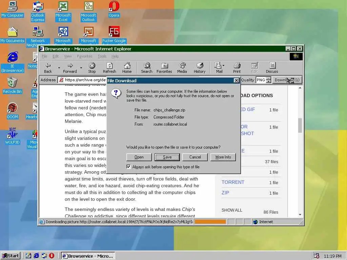Open the View menu
Screen dimensions: 347x260
point(68,56)
